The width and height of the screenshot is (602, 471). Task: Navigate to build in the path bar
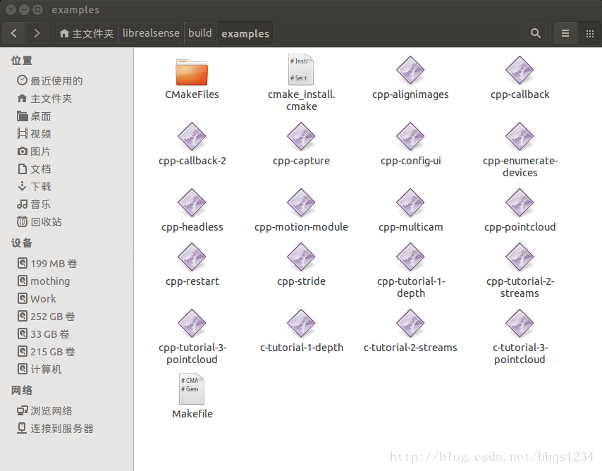[x=200, y=33]
